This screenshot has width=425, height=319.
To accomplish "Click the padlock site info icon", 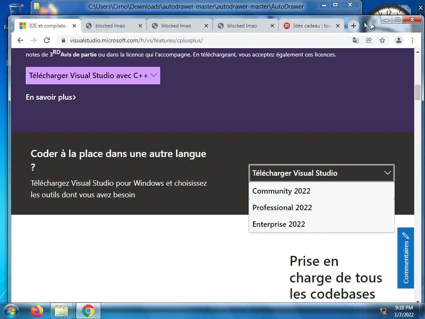I will coord(64,40).
